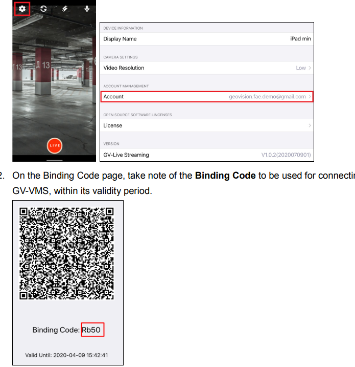Select the V1.0.2(2020070901) version text

286,155
